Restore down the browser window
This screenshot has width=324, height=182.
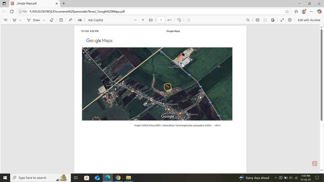[x=309, y=4]
